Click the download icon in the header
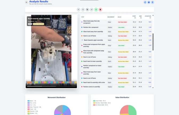179x115 pixels. coord(153,2)
